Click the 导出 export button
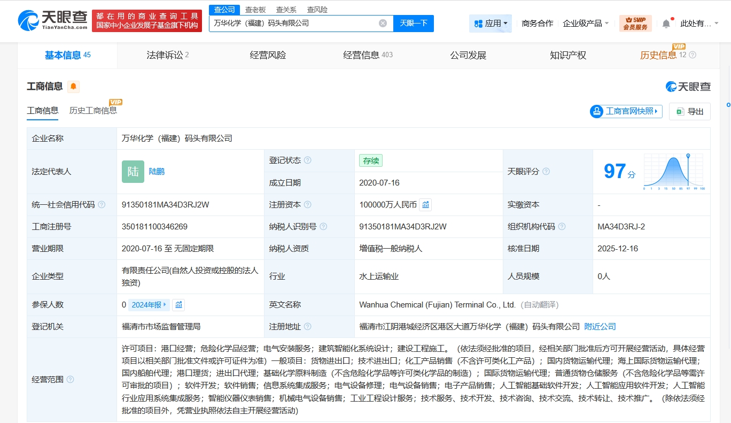Screen dimensions: 731x423 690,111
